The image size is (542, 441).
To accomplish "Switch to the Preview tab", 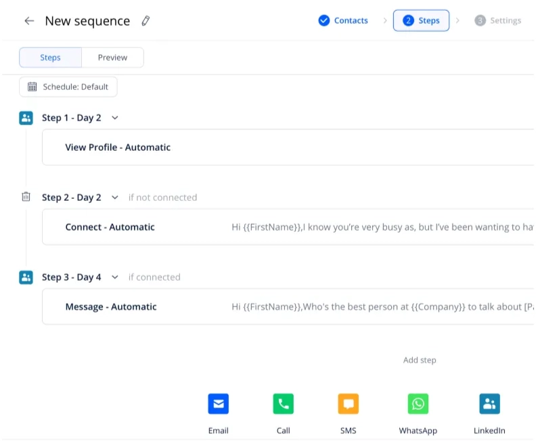I will pos(112,57).
